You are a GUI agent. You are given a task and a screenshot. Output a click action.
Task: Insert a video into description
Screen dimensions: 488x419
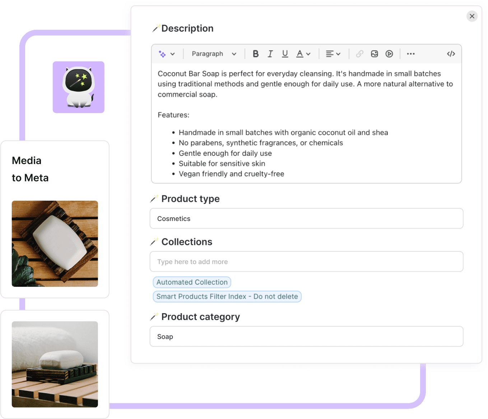click(x=389, y=54)
